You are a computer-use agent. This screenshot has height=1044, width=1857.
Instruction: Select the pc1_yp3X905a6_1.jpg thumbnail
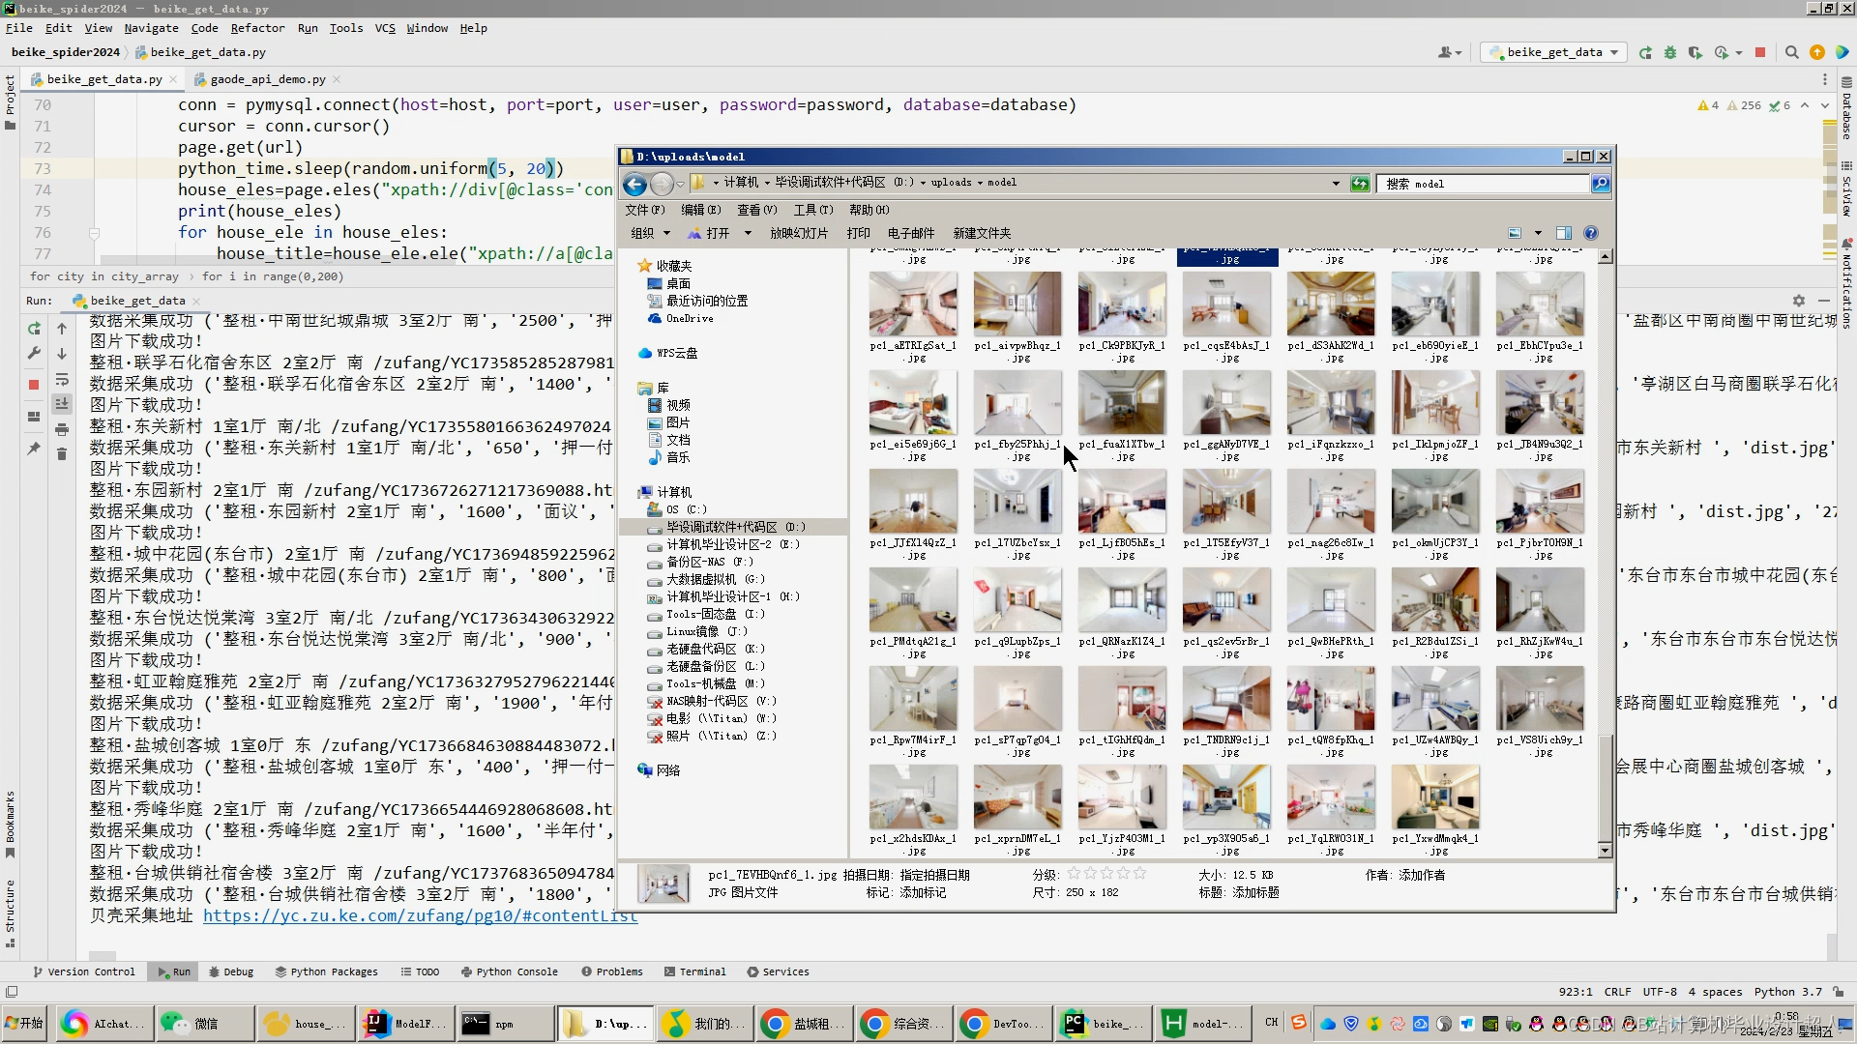point(1226,798)
